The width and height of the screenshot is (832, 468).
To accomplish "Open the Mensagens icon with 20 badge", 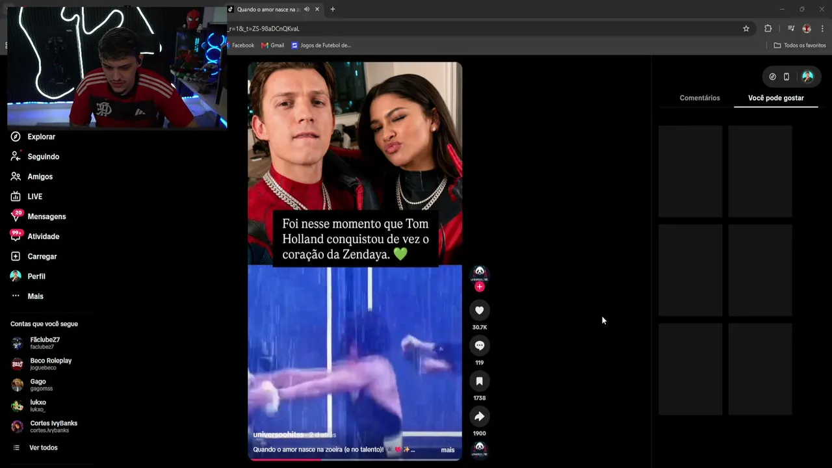I will [16, 216].
